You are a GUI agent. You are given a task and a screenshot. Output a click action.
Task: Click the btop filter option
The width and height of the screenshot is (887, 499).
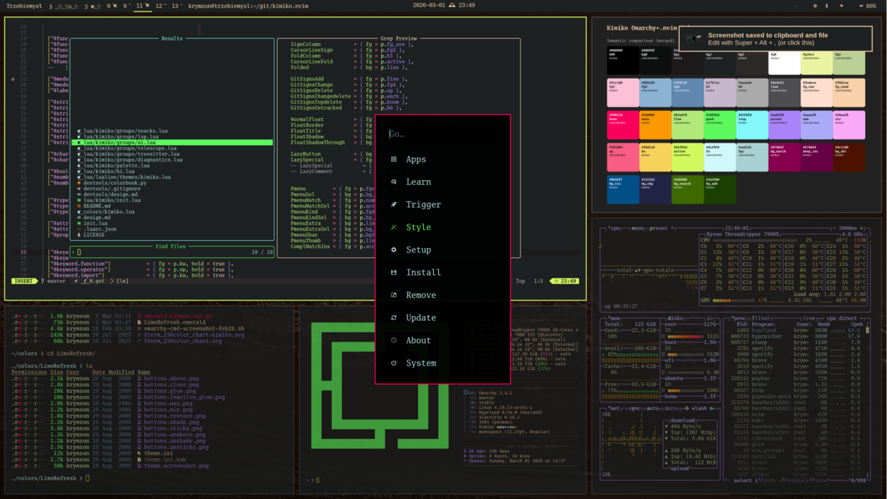(761, 319)
